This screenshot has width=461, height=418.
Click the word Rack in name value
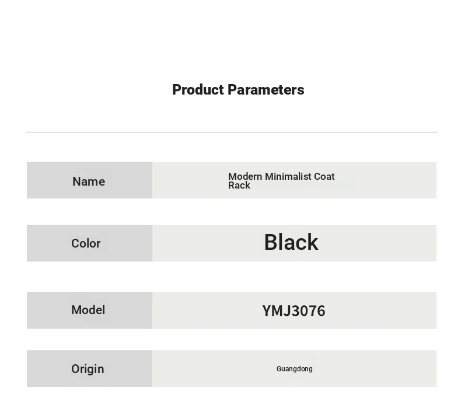[239, 185]
